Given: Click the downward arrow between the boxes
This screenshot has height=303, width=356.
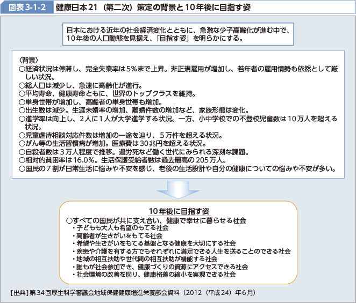Looking at the screenshot, I should pos(178,189).
